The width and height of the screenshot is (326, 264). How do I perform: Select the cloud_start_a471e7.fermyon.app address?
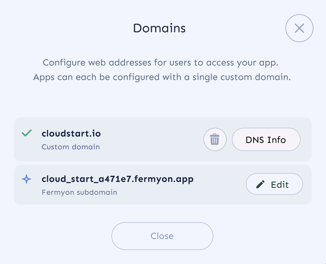click(x=117, y=179)
